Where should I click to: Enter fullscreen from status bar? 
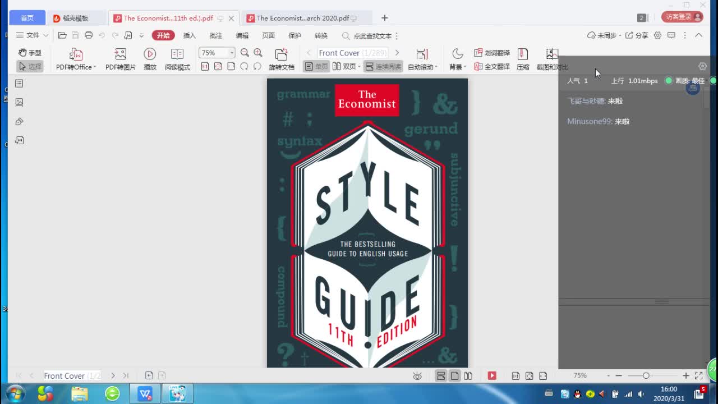[x=699, y=375]
